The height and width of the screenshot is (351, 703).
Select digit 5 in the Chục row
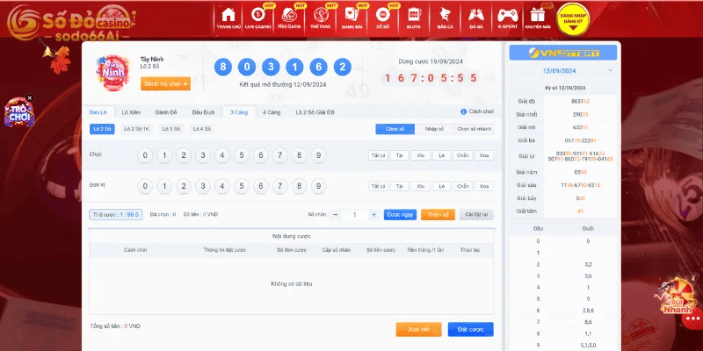[241, 155]
